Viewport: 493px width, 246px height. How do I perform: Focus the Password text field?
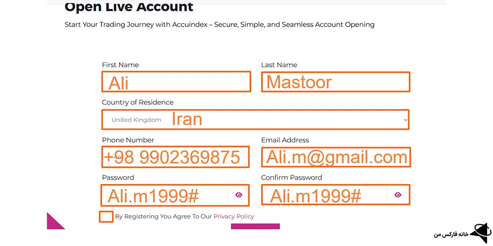(164, 195)
